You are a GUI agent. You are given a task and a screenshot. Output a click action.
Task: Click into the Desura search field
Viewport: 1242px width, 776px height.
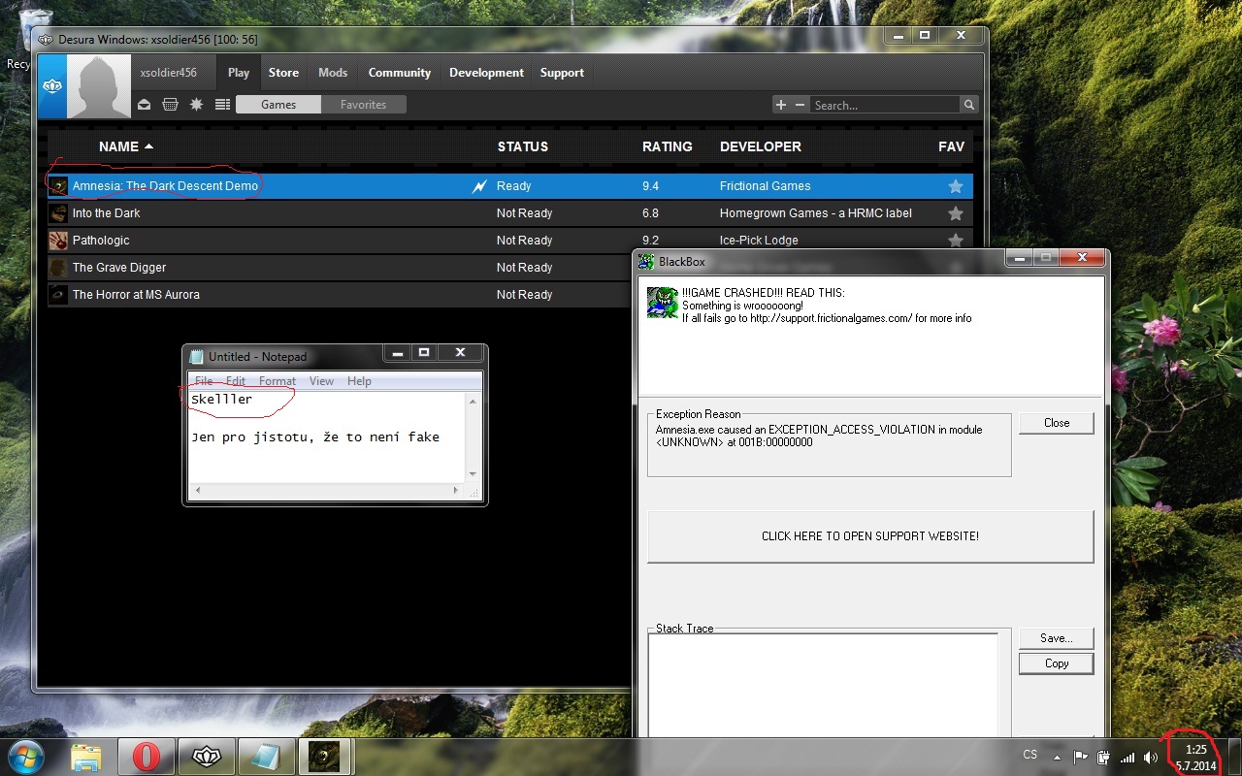pos(883,105)
